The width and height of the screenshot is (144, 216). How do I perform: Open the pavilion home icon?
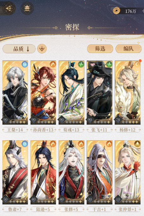coord(27,9)
